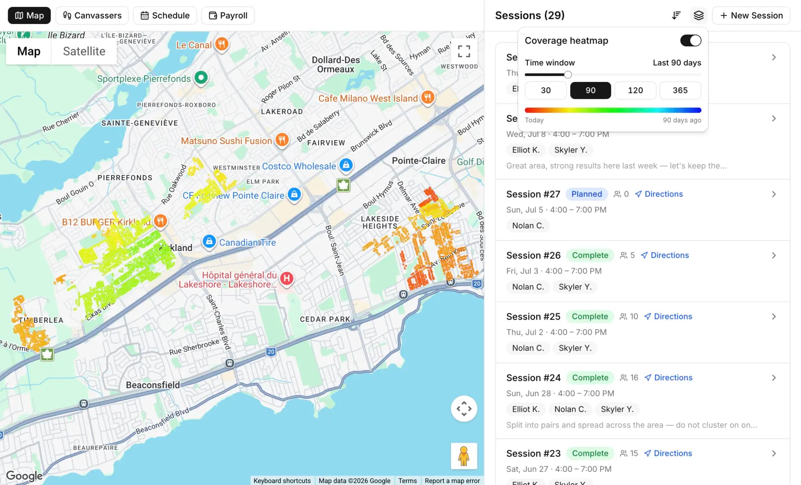Screen dimensions: 801x485
Task: Click Nolan C. chip in Session #27
Action: click(x=528, y=226)
